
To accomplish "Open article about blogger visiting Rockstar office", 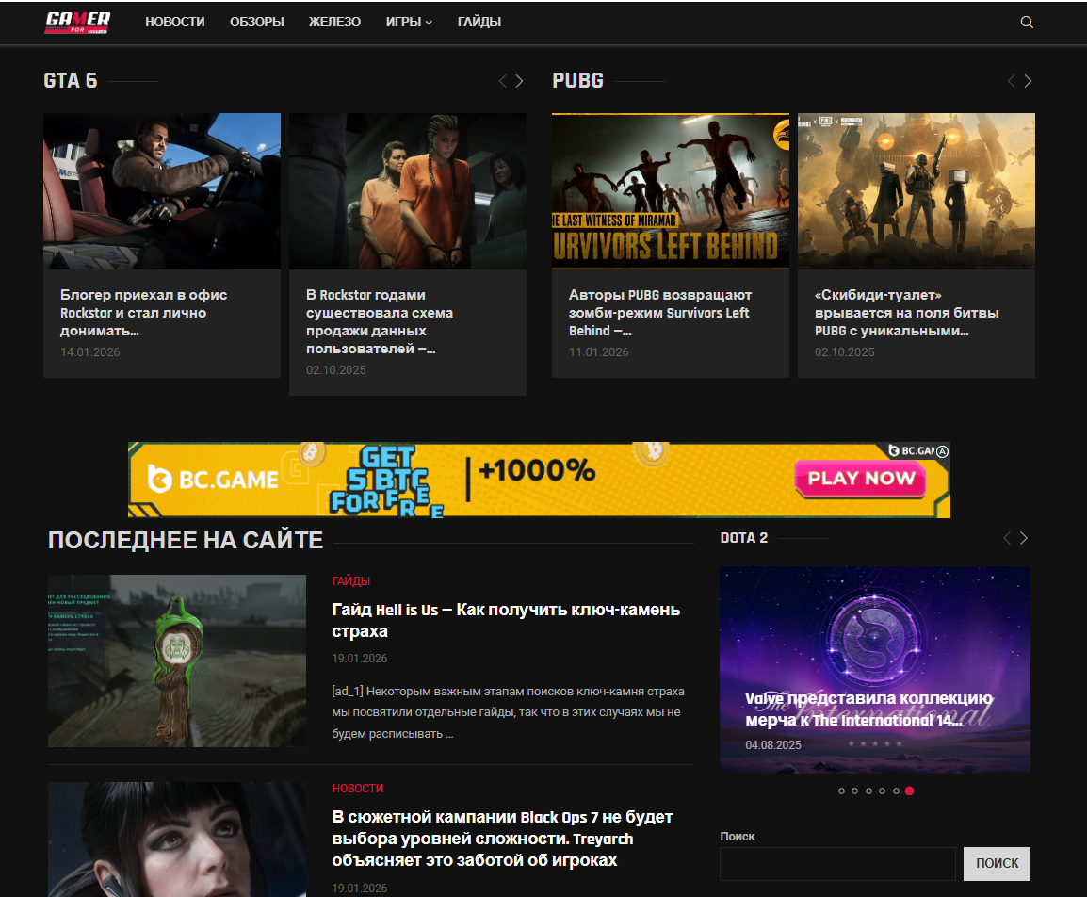I will coord(143,313).
